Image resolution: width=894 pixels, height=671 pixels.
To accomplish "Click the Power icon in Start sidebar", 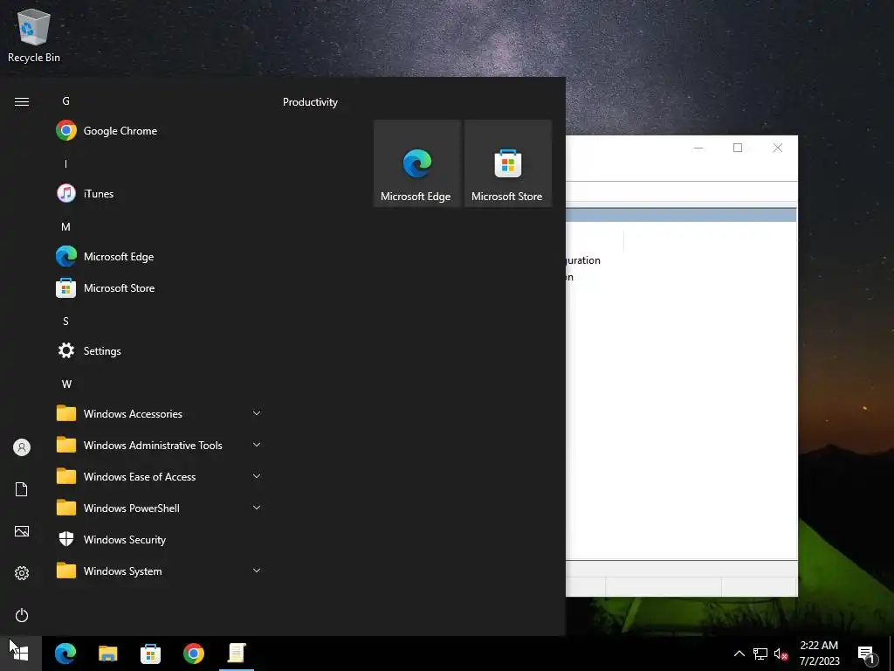I will (22, 615).
